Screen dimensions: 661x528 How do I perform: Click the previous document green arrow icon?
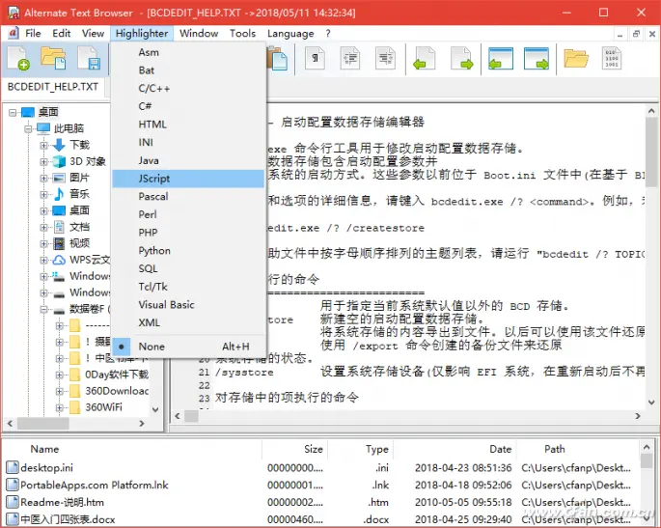click(x=424, y=58)
